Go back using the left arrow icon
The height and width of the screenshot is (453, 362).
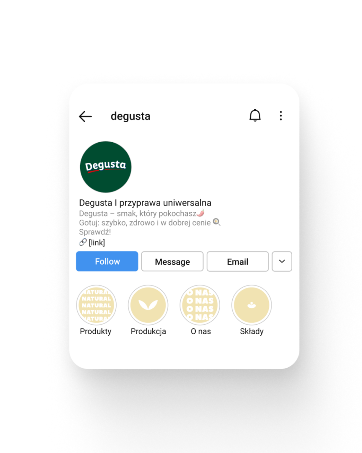85,116
